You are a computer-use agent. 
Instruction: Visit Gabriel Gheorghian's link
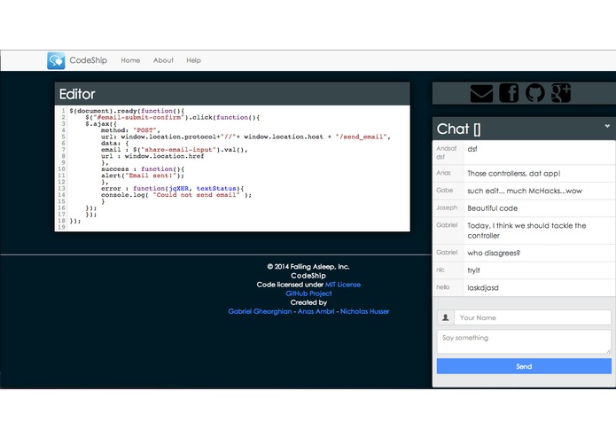tap(260, 311)
